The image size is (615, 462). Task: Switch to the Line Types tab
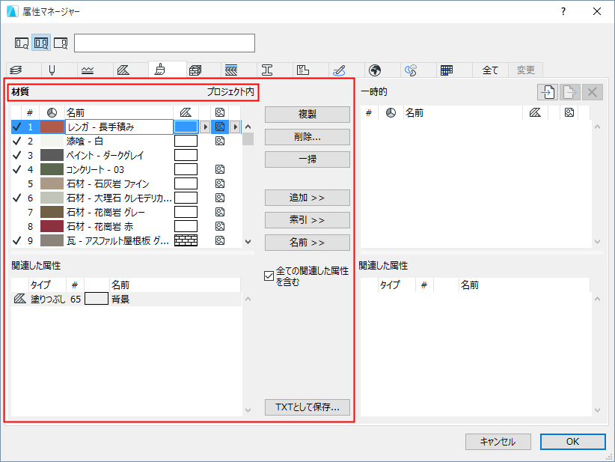[88, 70]
